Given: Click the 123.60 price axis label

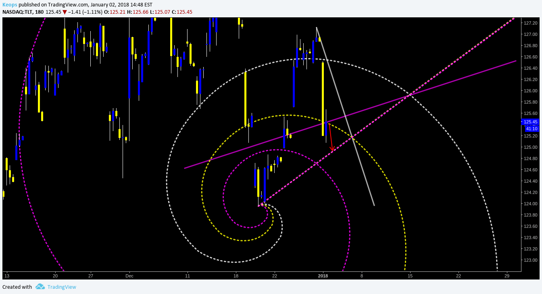Looking at the screenshot, I should [530, 226].
